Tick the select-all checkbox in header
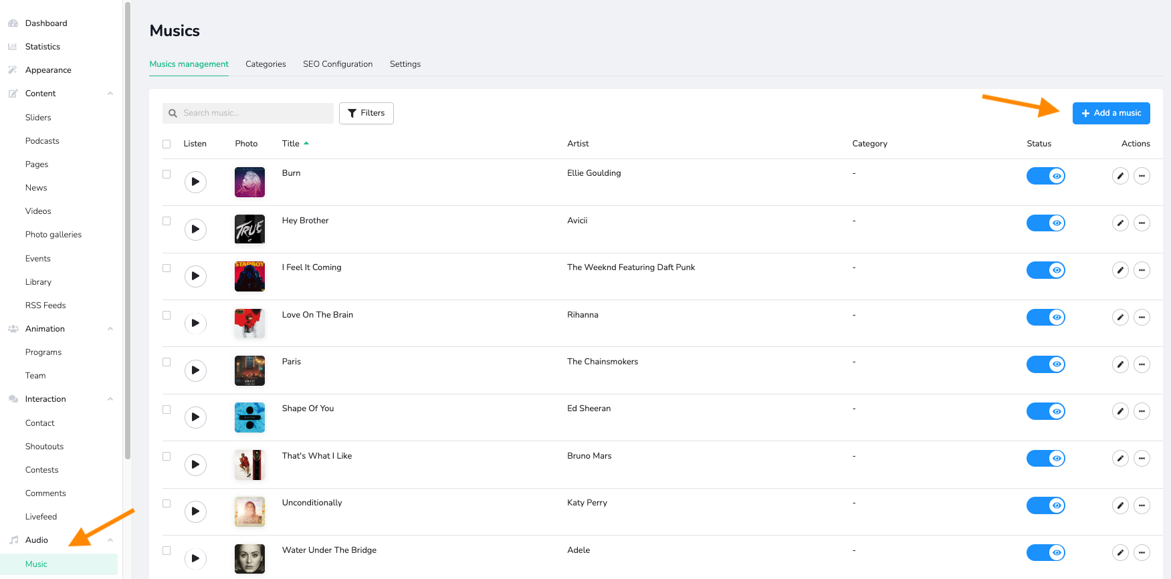Image resolution: width=1171 pixels, height=579 pixels. 167,144
